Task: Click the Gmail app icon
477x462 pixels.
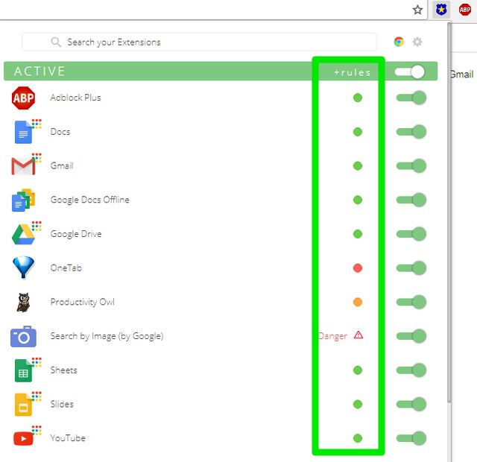Action: point(23,166)
